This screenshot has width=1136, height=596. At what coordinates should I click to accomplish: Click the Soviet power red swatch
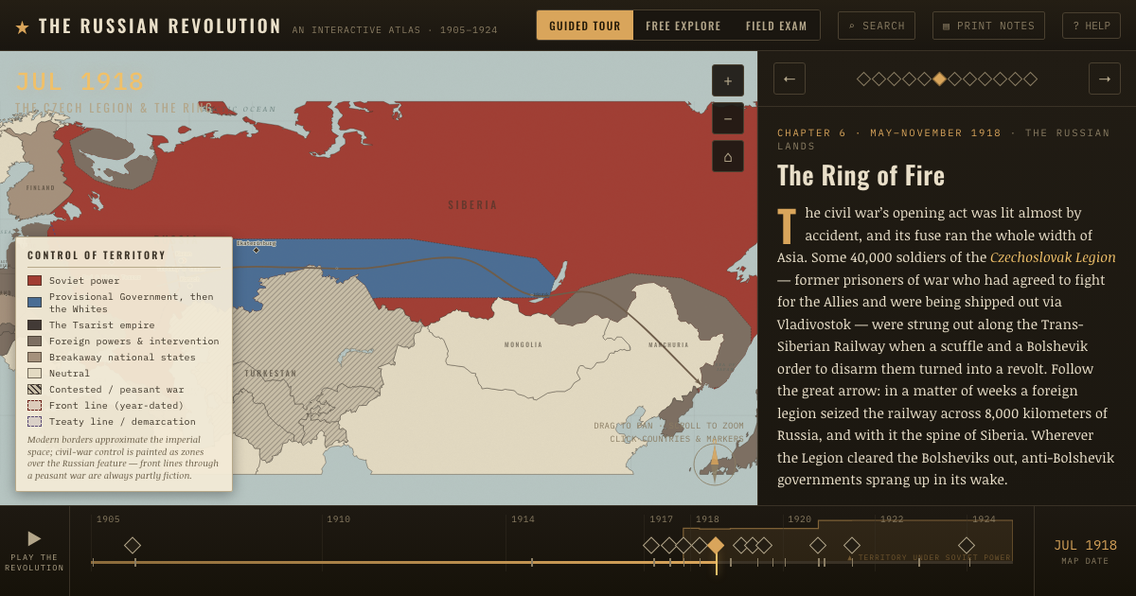point(34,280)
